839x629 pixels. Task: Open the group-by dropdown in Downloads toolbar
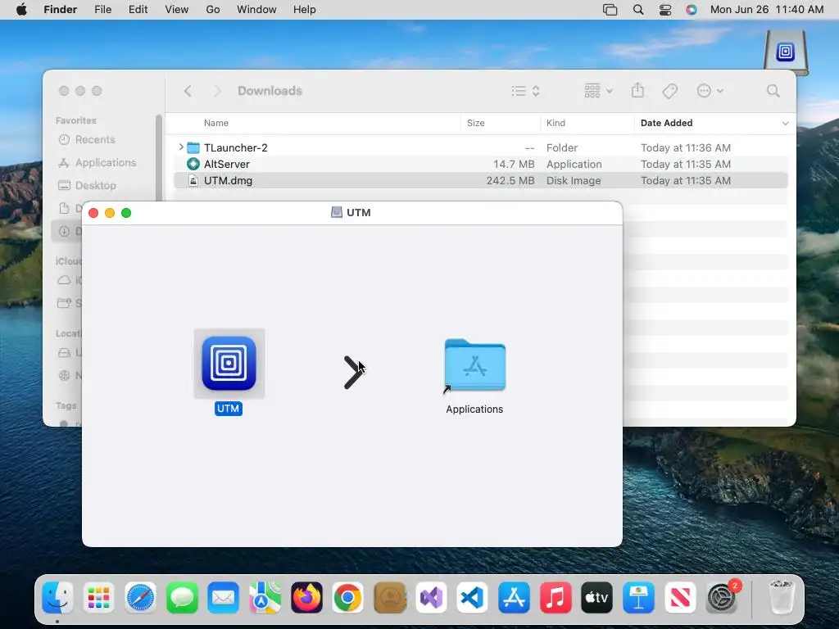coord(598,91)
